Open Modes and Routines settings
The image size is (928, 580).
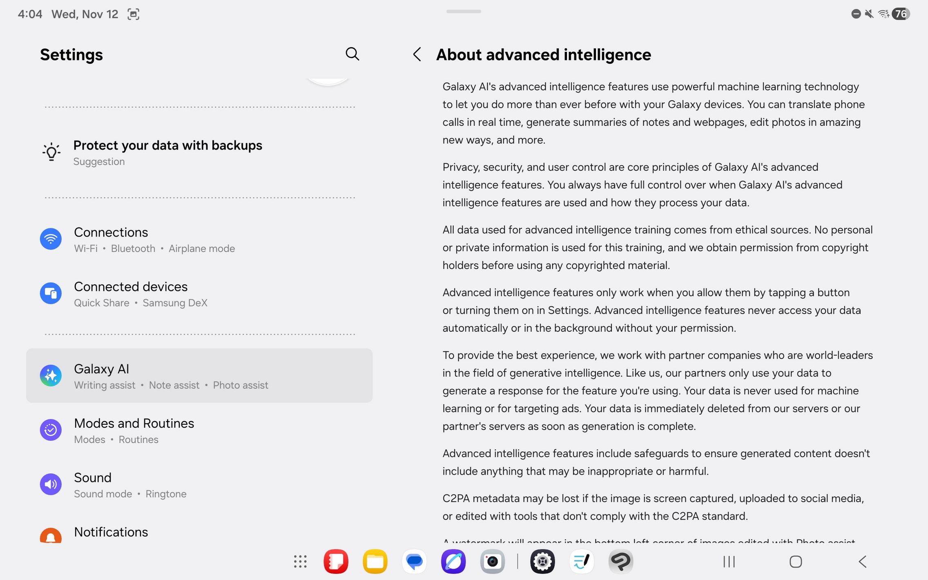pyautogui.click(x=134, y=431)
